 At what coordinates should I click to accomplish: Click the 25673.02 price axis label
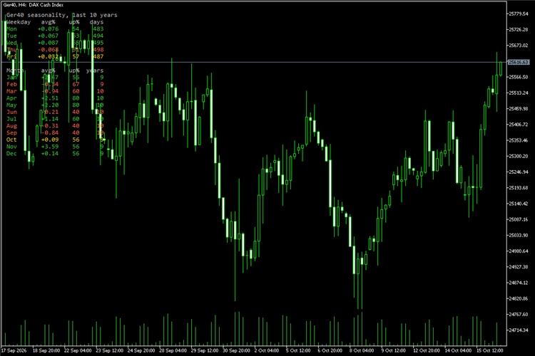[519, 46]
